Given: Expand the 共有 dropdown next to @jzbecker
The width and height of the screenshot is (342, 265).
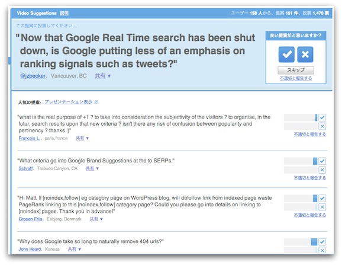Looking at the screenshot, I should tap(103, 76).
